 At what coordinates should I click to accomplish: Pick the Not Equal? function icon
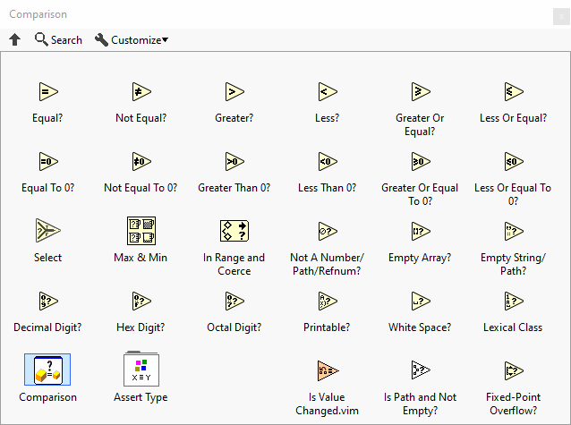[x=141, y=91]
